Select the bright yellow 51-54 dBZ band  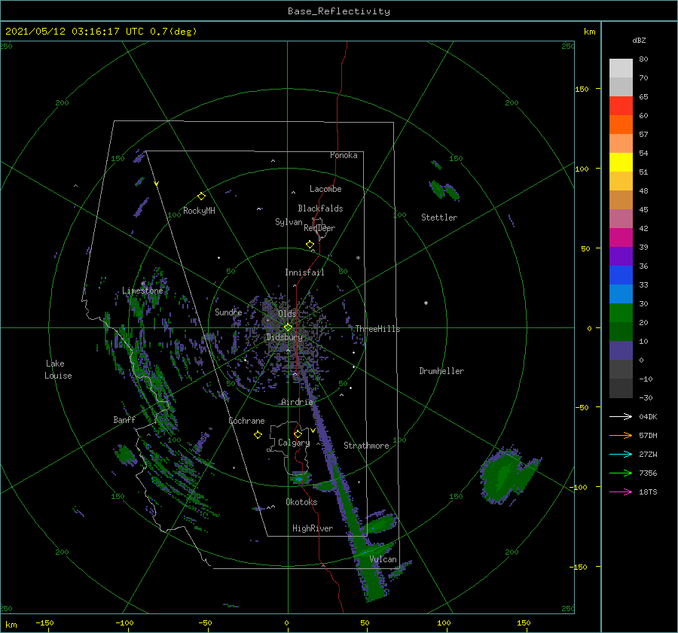tap(621, 163)
